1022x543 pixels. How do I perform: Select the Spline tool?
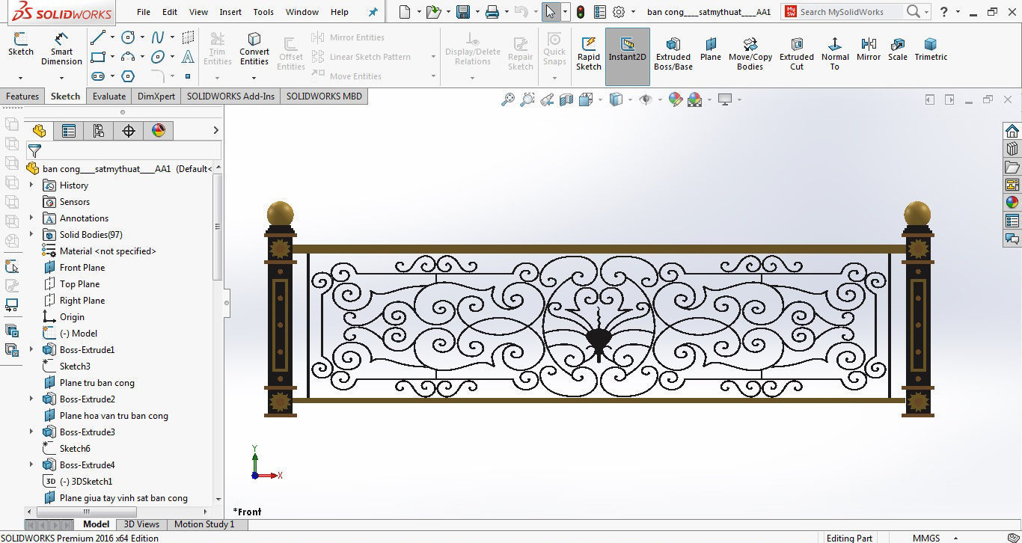[x=158, y=37]
